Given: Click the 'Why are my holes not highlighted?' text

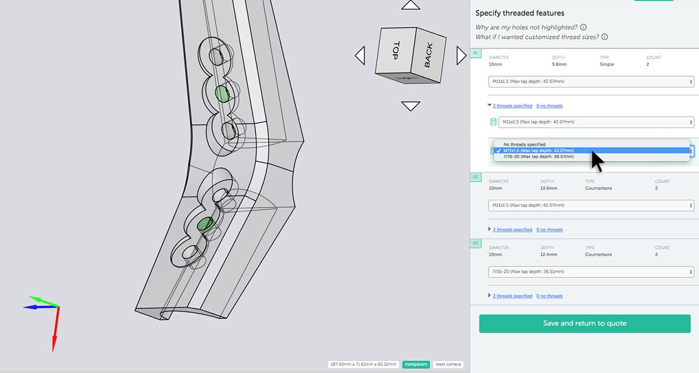Looking at the screenshot, I should click(x=527, y=27).
